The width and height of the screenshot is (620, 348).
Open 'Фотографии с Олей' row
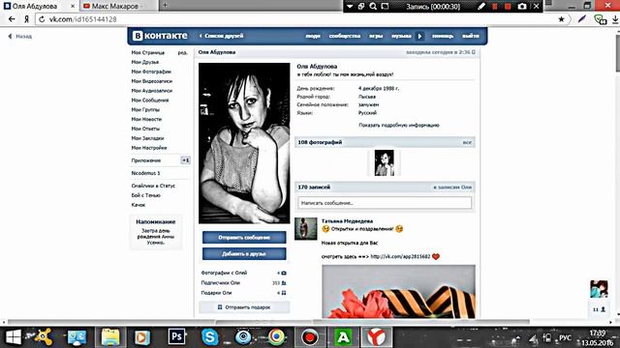point(244,273)
